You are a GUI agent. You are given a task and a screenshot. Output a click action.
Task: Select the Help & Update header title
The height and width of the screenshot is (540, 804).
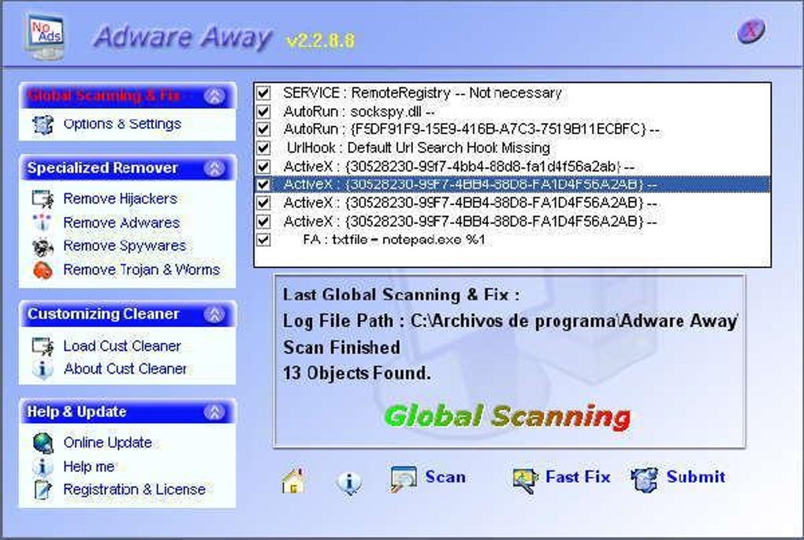click(76, 412)
